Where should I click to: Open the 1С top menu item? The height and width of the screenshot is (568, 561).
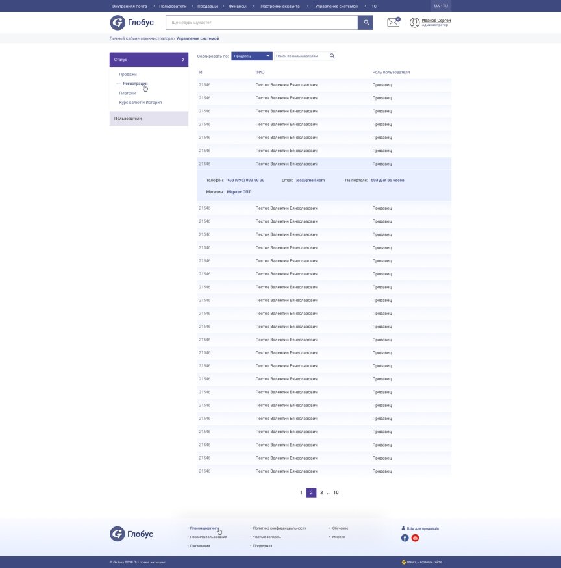(x=373, y=6)
